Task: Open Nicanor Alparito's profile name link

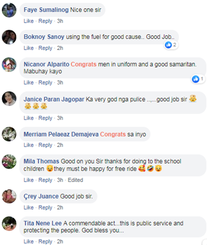Action: tap(46, 64)
